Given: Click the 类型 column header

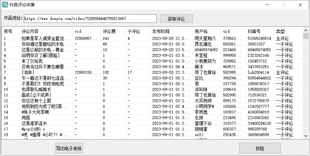Looking at the screenshot, I should [x=288, y=31].
